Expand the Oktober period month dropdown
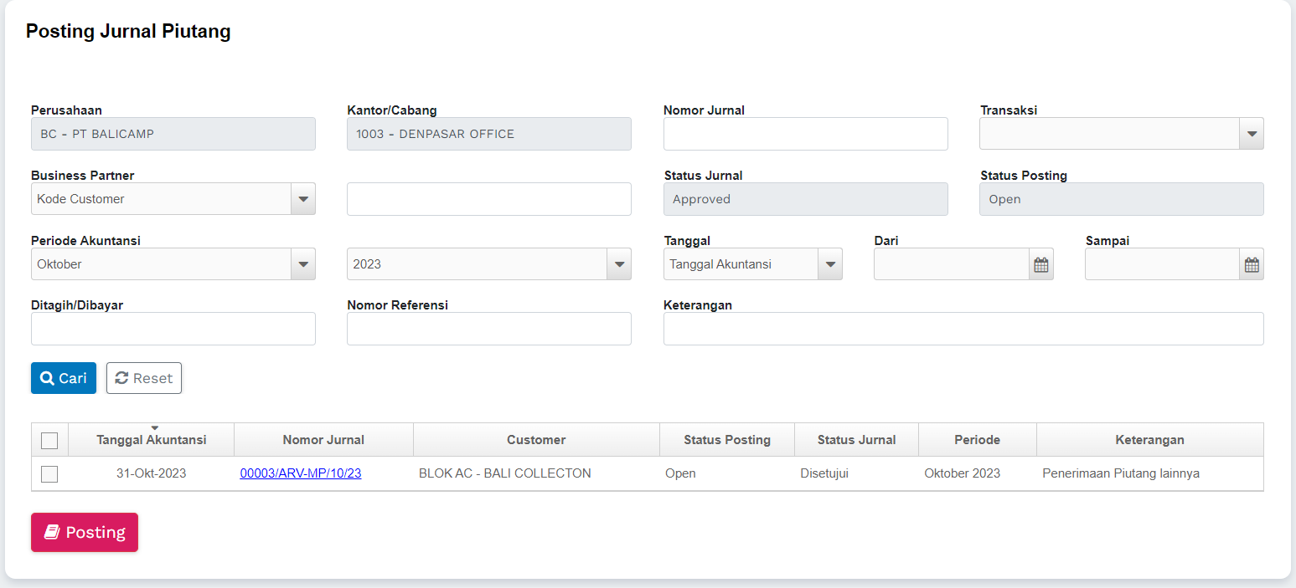This screenshot has height=588, width=1296. click(303, 264)
